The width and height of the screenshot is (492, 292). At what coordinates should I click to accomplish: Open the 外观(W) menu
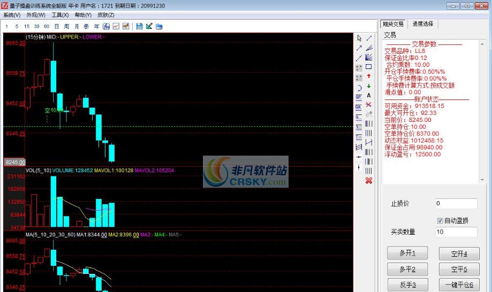[36, 15]
